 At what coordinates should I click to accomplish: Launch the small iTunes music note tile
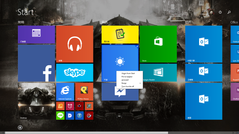tap(80, 115)
